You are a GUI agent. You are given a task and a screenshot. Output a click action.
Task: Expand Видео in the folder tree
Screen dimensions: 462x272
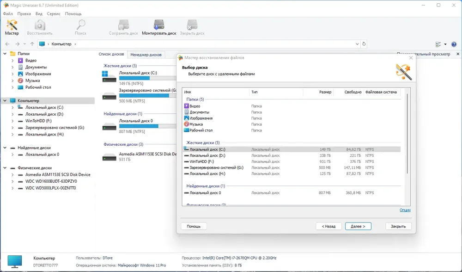pos(12,61)
